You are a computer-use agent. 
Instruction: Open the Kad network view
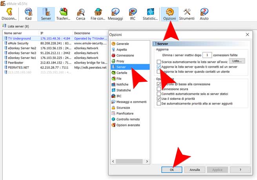click(28, 14)
